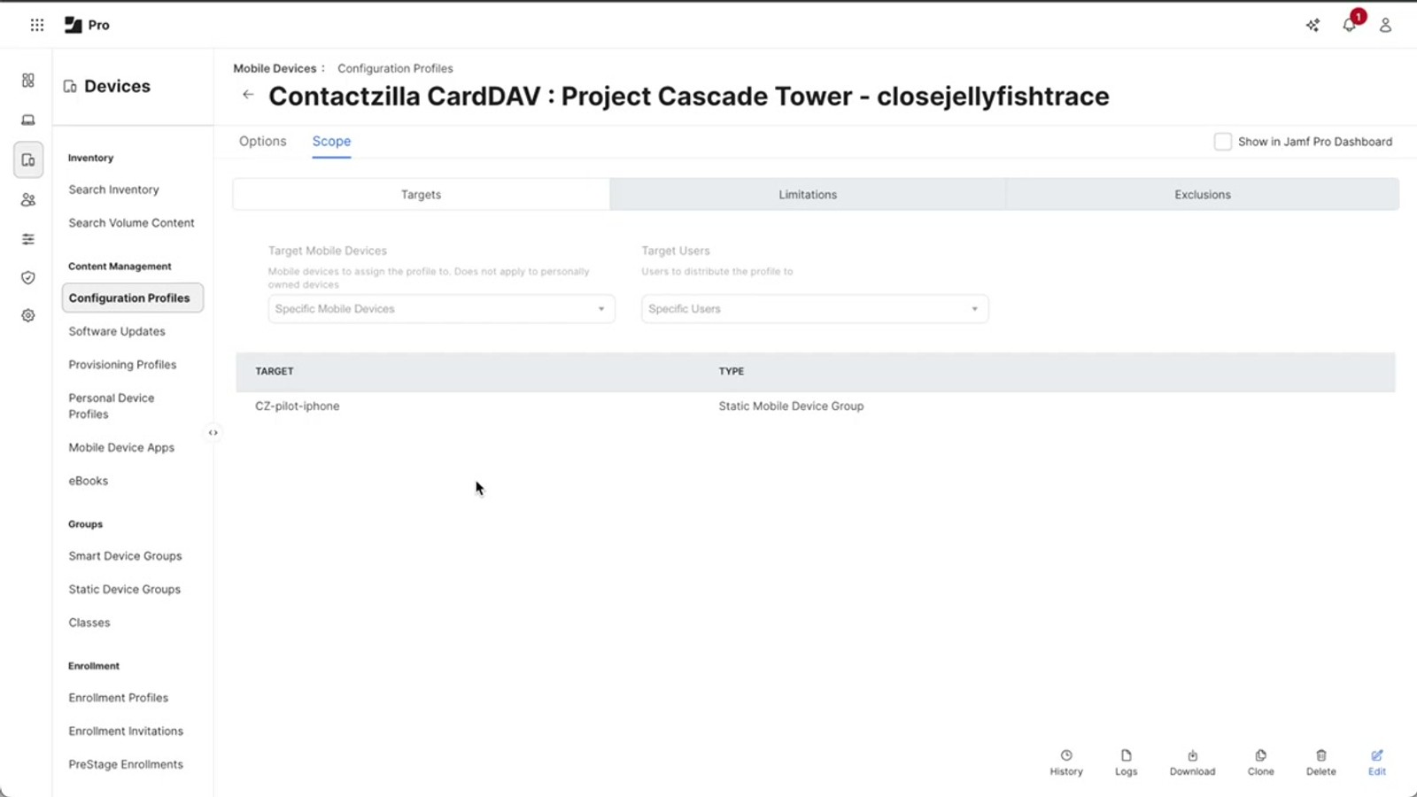
Task: Select Configuration Profiles in the sidebar
Action: [x=133, y=298]
